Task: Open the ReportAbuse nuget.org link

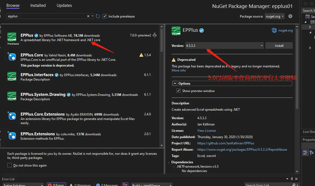Action: 242,150
